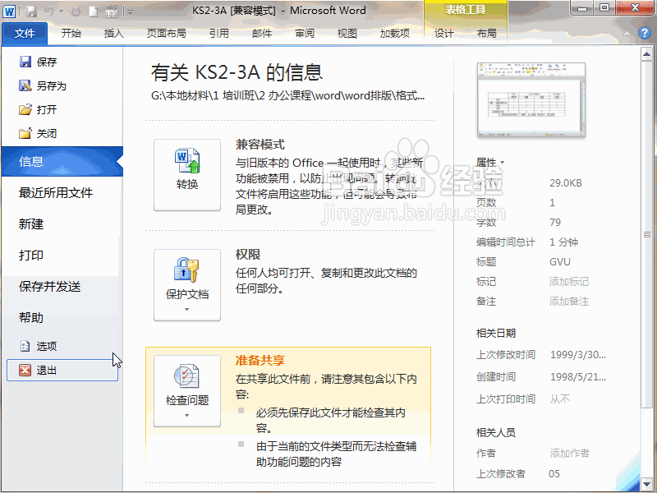Click the Word application icon in title bar
The image size is (657, 493).
click(9, 12)
